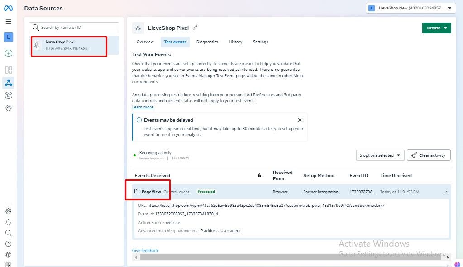Click the right arrow of the horizontal scrollbar
The image size is (463, 267).
[448, 257]
